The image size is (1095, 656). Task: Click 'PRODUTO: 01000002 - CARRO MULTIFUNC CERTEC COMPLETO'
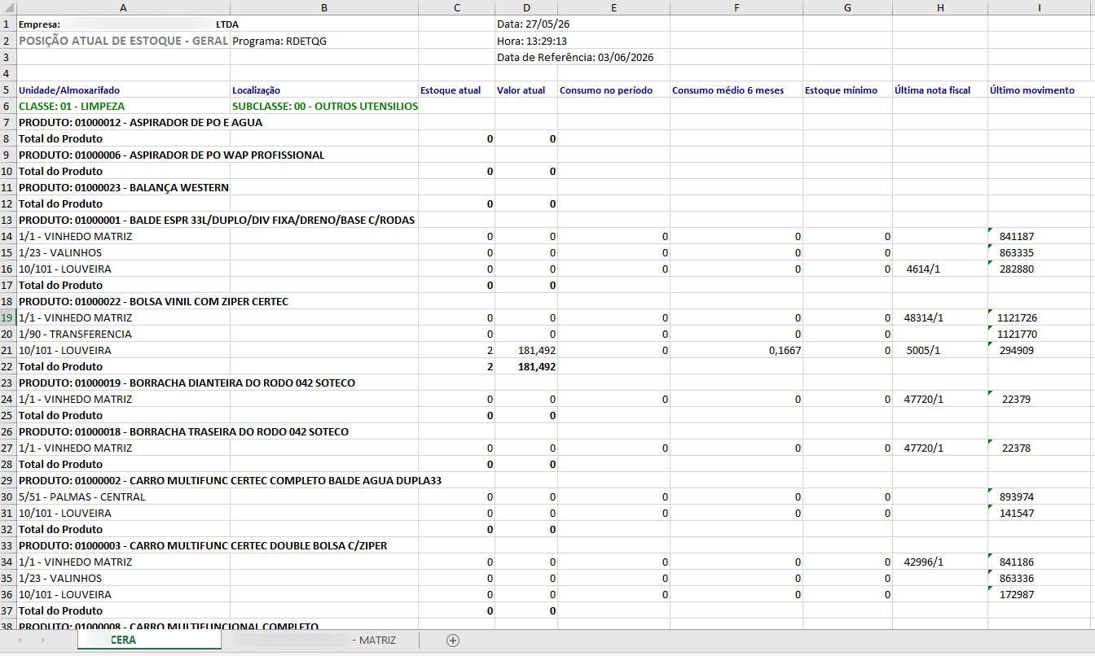click(230, 480)
